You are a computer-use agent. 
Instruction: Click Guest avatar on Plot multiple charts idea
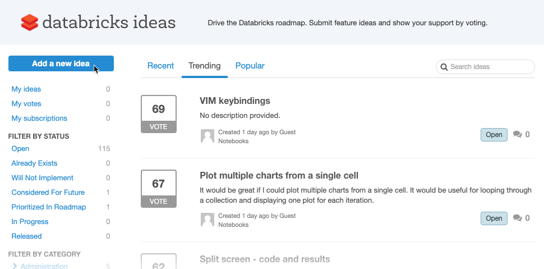pyautogui.click(x=208, y=220)
